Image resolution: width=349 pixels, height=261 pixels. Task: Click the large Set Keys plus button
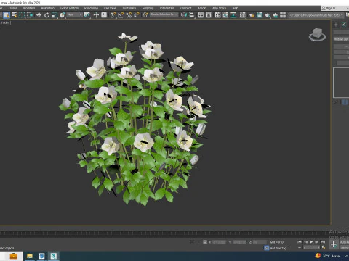334,244
